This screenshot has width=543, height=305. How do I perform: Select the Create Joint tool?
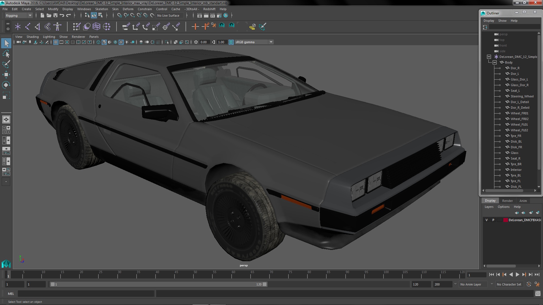tap(28, 27)
